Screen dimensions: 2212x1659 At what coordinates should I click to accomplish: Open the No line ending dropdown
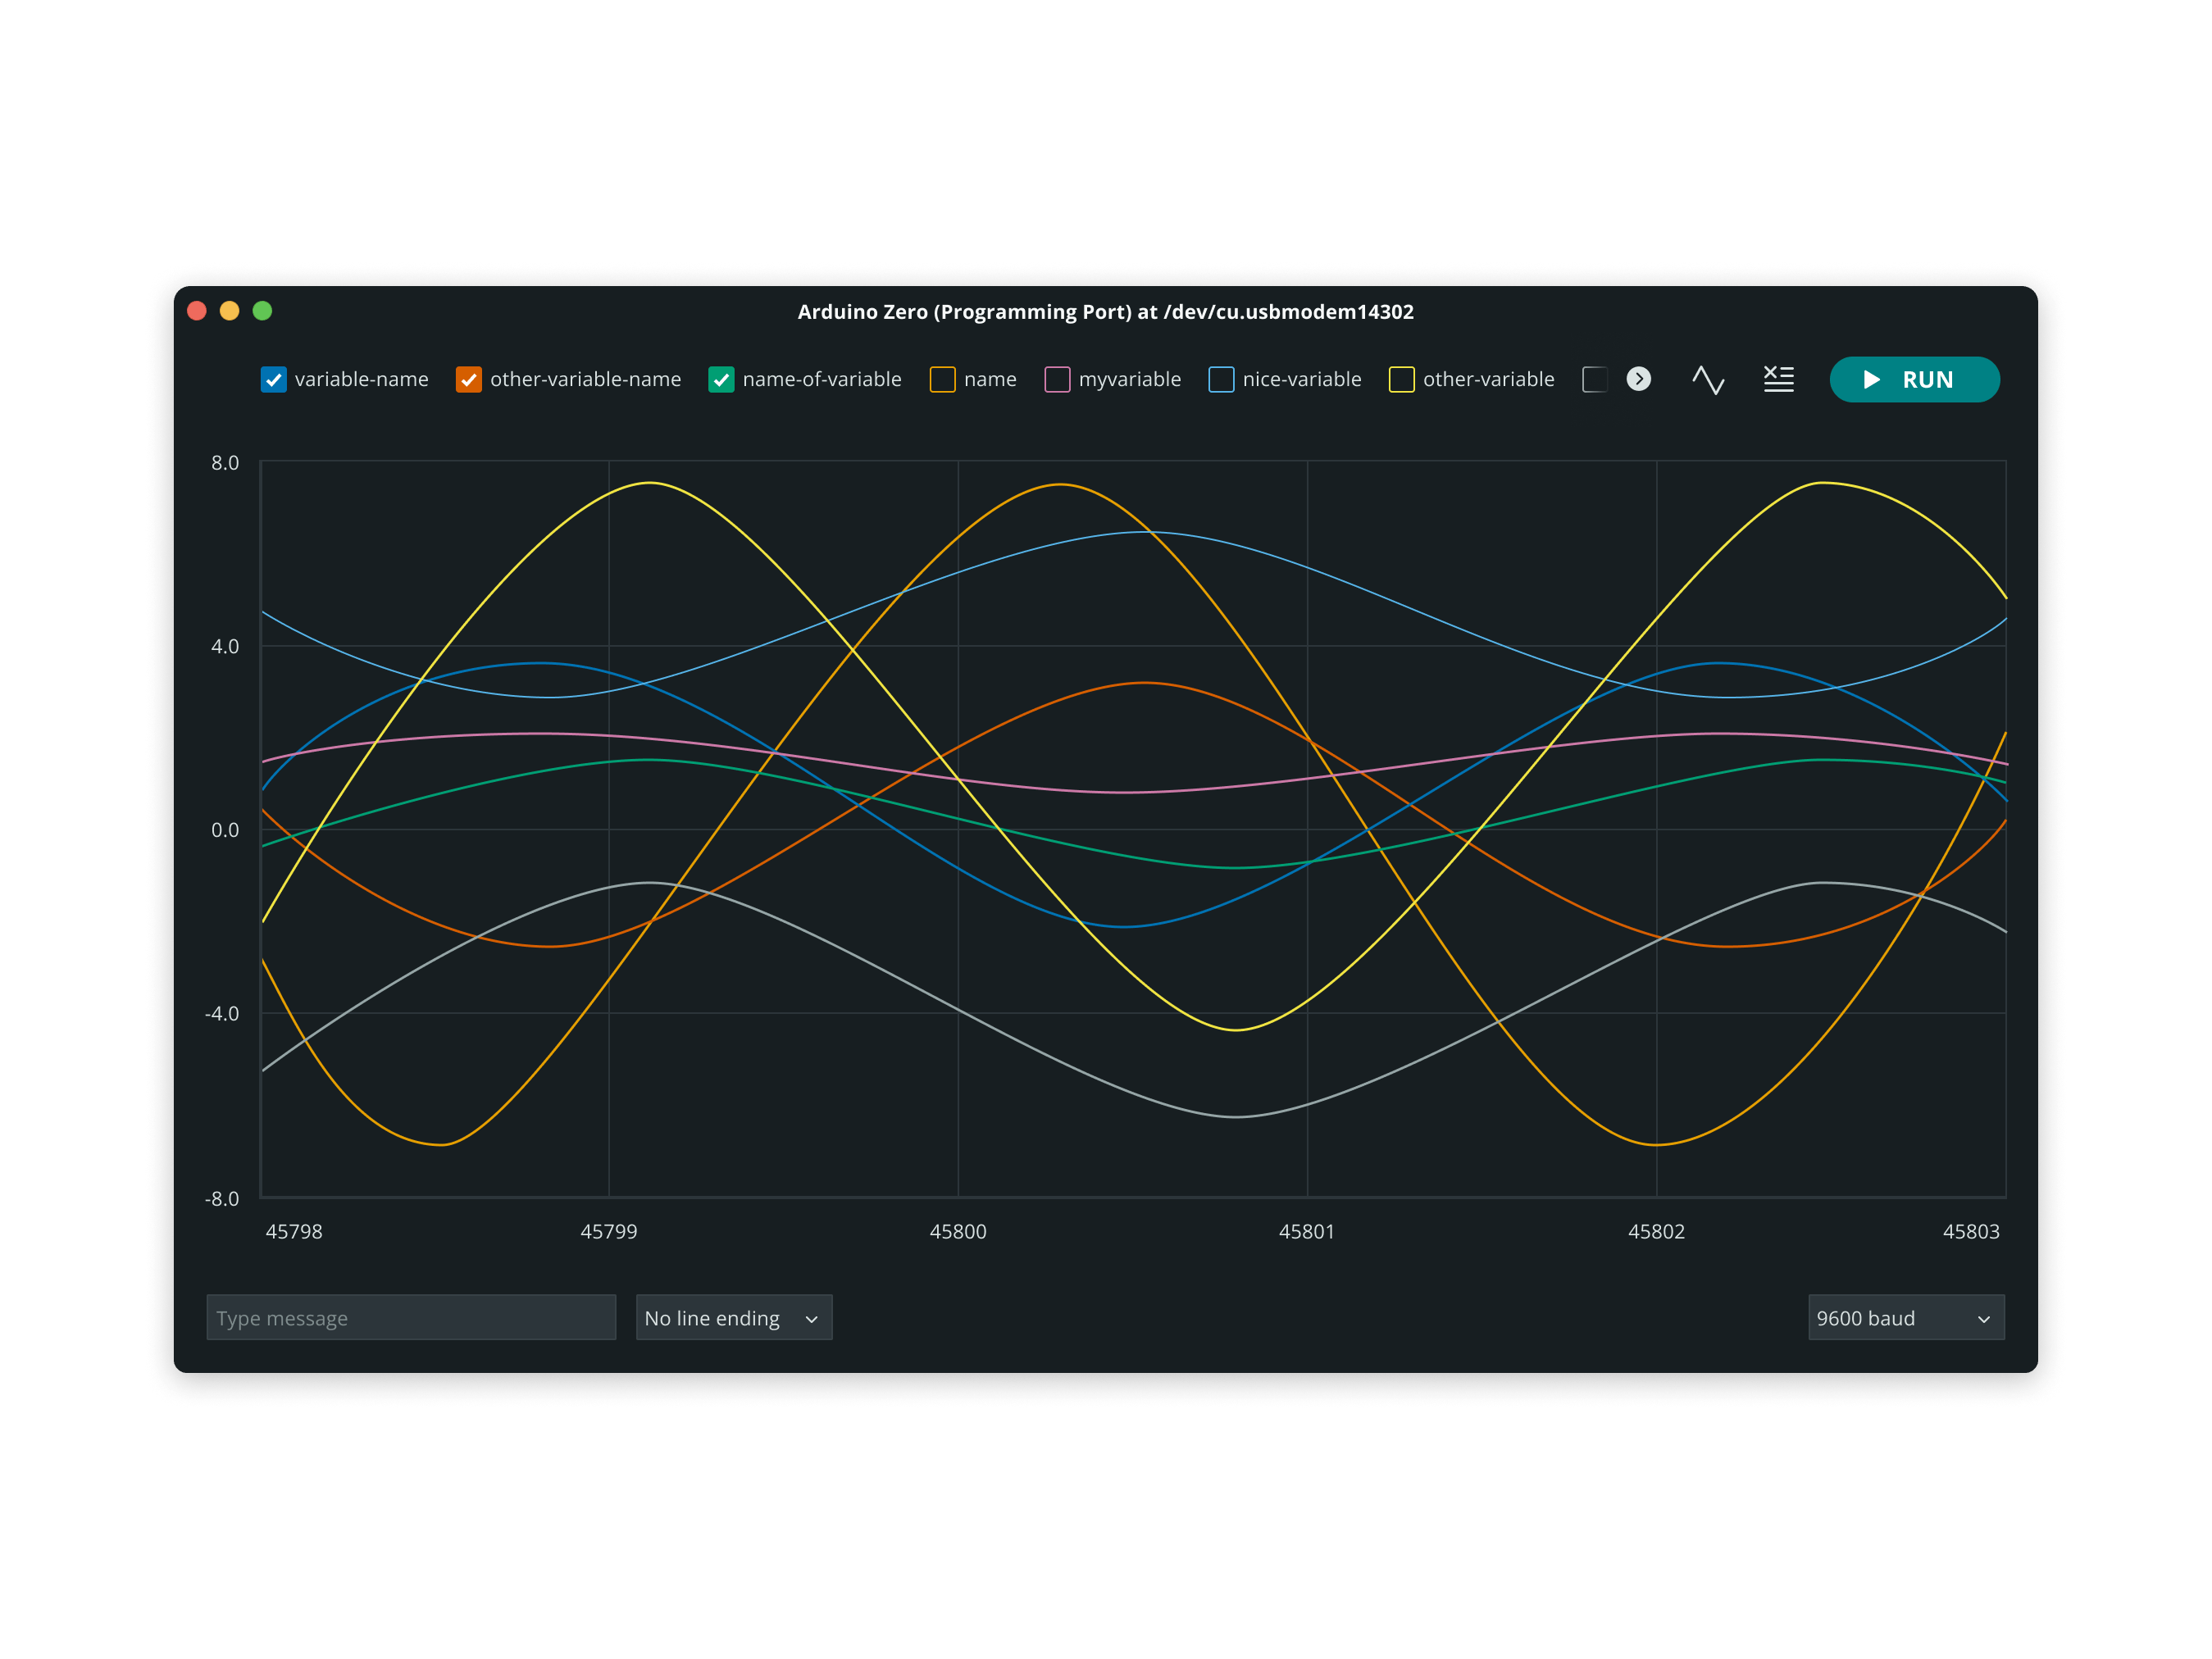(733, 1318)
